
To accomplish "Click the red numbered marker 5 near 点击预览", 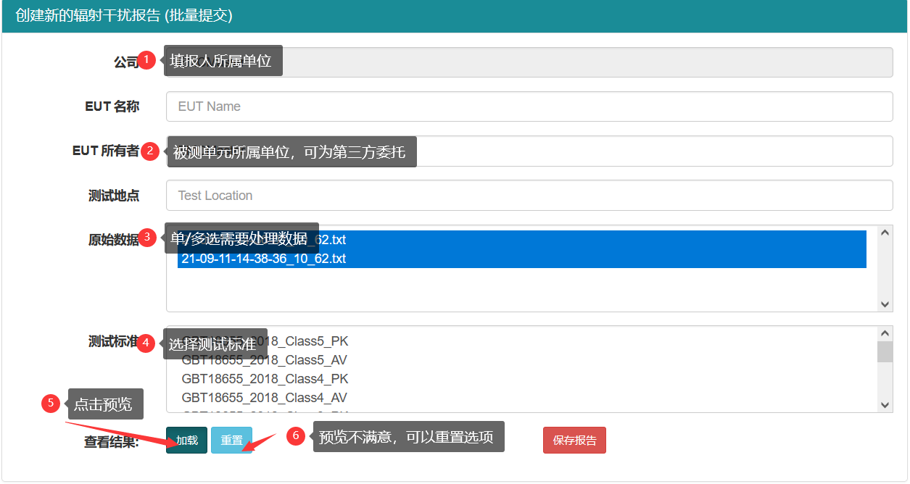I will point(51,404).
